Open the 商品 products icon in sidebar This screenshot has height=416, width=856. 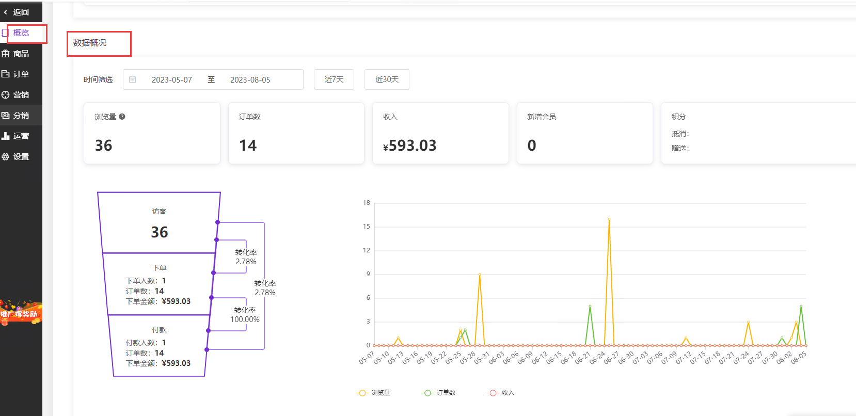[6, 54]
